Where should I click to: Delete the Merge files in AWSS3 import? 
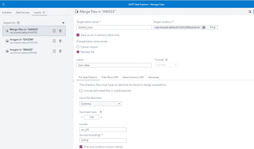point(60,31)
